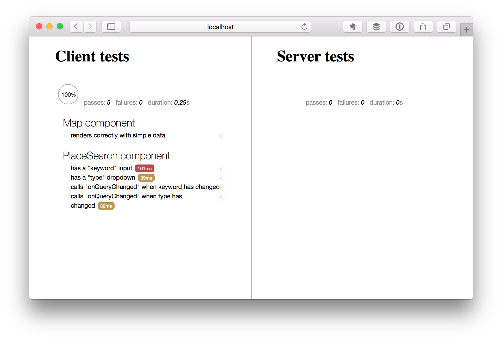Click the 100% progress circle
Viewport: 502px width, 341px height.
(x=68, y=94)
